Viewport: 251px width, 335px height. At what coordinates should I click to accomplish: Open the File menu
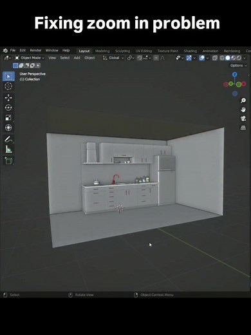coord(13,50)
